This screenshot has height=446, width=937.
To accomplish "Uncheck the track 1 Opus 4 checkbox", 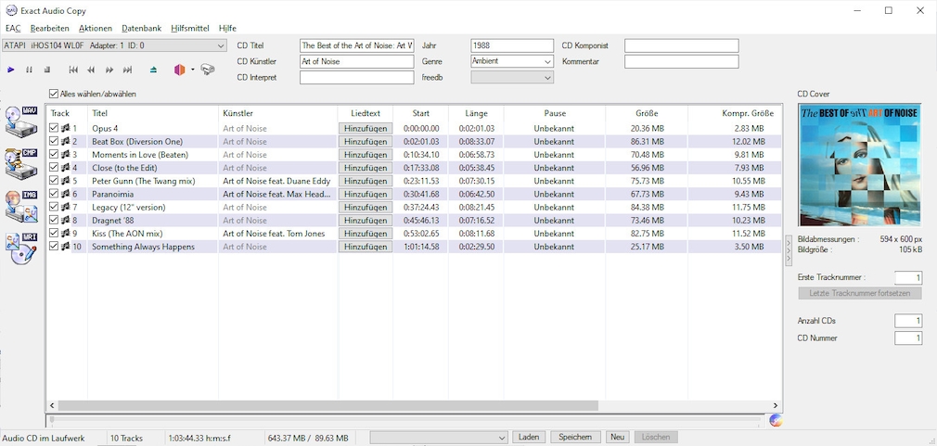I will coord(55,128).
